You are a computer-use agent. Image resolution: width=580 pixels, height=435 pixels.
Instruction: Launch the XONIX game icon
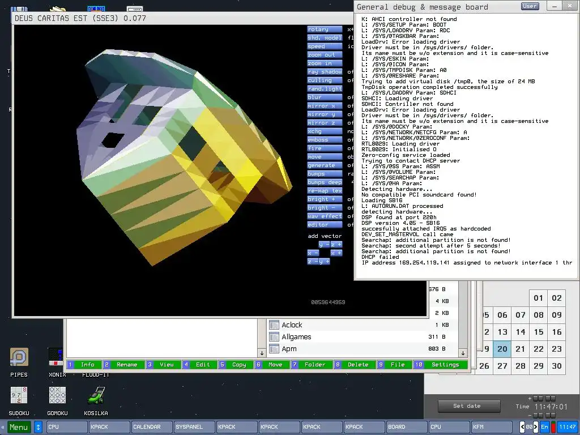point(56,357)
